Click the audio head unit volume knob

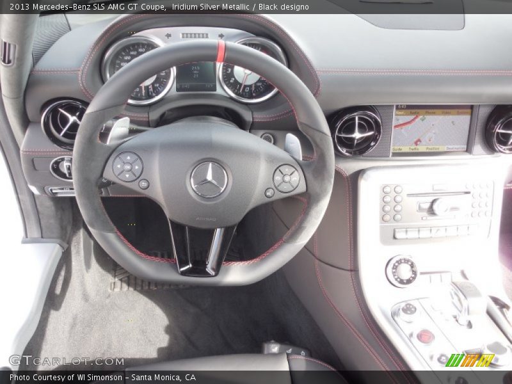pyautogui.click(x=440, y=207)
